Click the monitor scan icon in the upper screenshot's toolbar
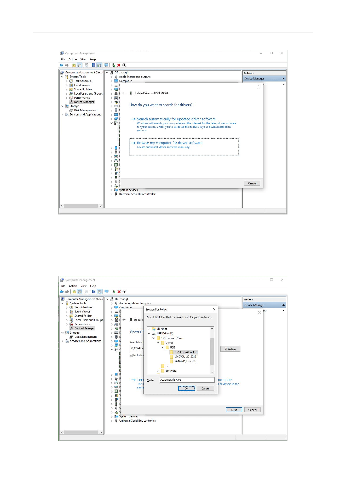The width and height of the screenshot is (346, 489). pos(106,65)
